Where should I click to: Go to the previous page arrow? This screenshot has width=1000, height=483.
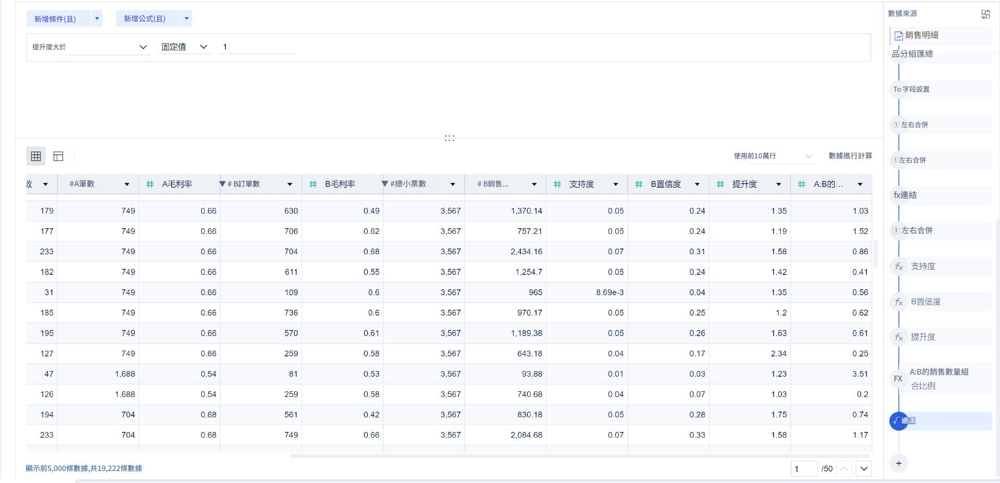844,469
